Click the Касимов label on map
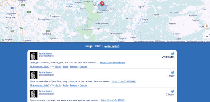This screenshot has width=210, height=102. pos(123,38)
